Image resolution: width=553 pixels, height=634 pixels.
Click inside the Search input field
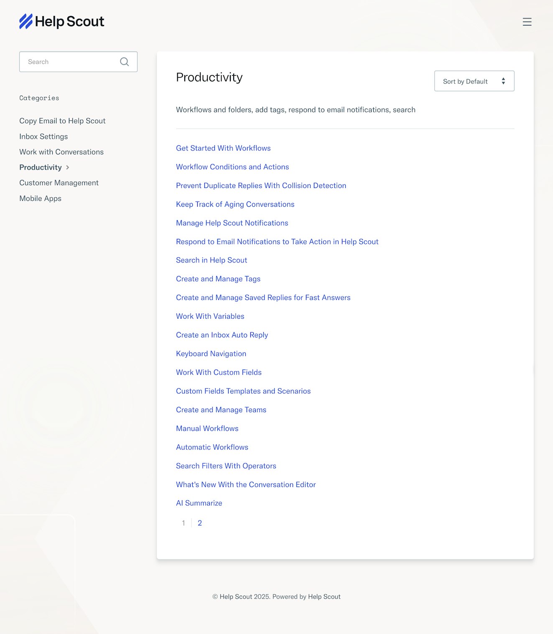[71, 62]
